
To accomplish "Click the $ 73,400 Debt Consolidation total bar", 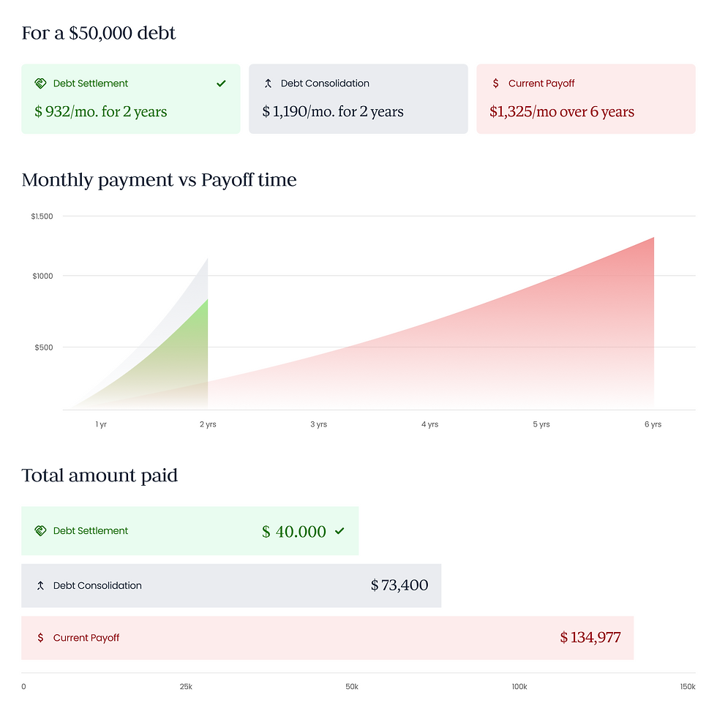I will point(231,586).
